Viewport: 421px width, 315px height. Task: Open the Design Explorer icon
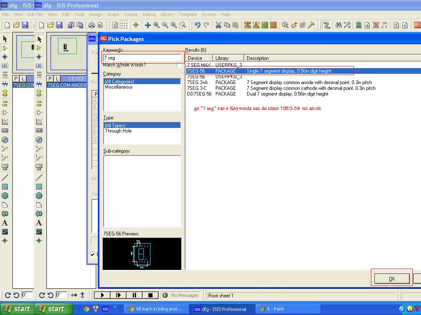tap(359, 25)
